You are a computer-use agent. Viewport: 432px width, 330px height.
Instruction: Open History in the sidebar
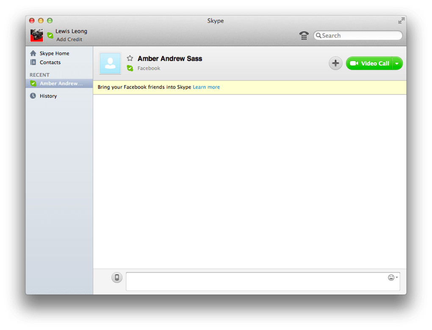[x=48, y=96]
